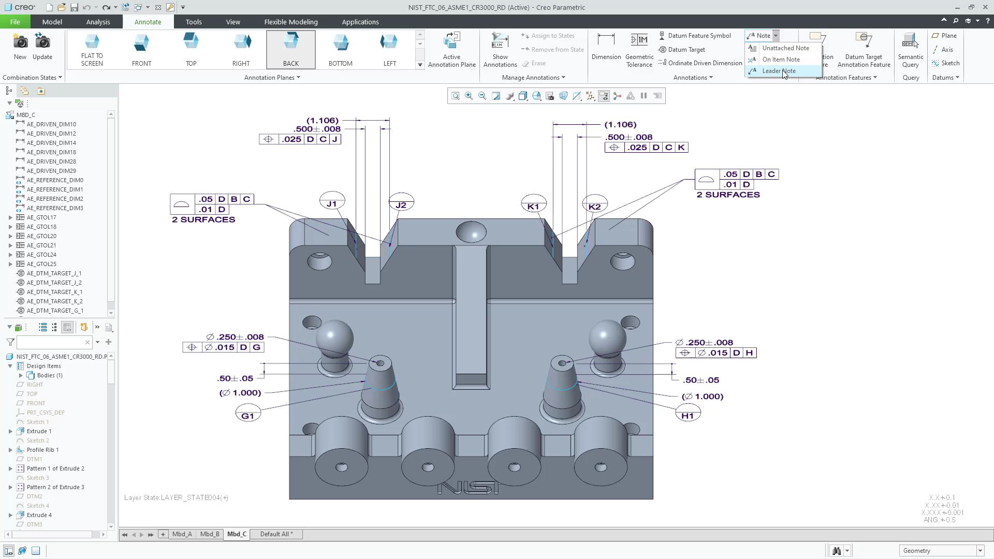Click Repaint icon in graphics toolbar

coord(496,96)
